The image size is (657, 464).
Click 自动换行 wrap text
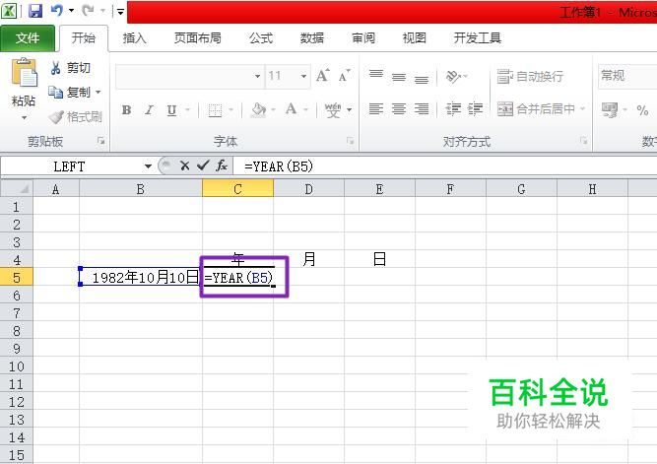coord(530,76)
